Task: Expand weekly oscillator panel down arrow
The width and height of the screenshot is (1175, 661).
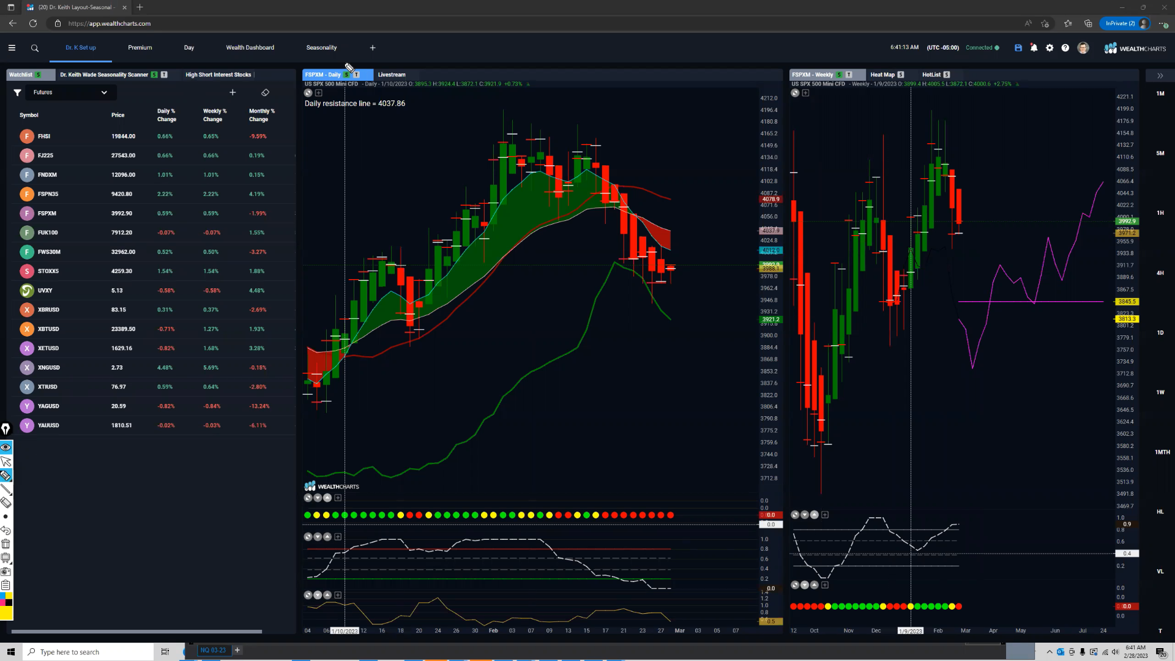Action: click(x=805, y=515)
